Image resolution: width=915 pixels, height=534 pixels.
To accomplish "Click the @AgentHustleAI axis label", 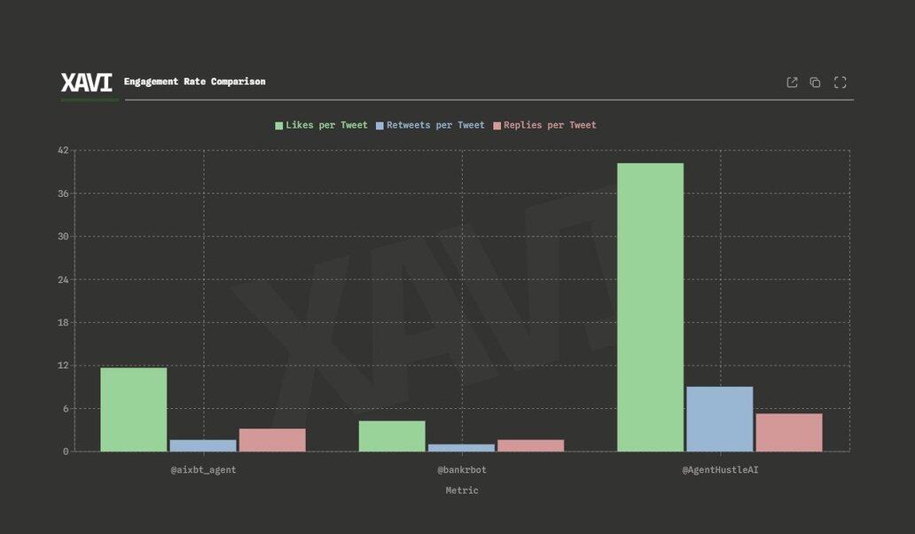I will click(x=720, y=470).
